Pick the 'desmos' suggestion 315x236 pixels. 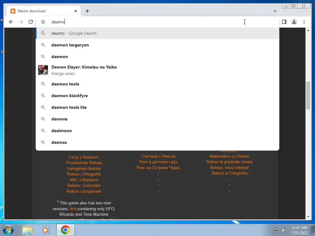(157, 142)
